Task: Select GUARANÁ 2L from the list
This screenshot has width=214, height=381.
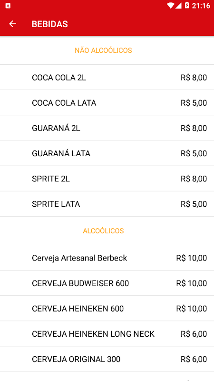Action: tap(107, 128)
